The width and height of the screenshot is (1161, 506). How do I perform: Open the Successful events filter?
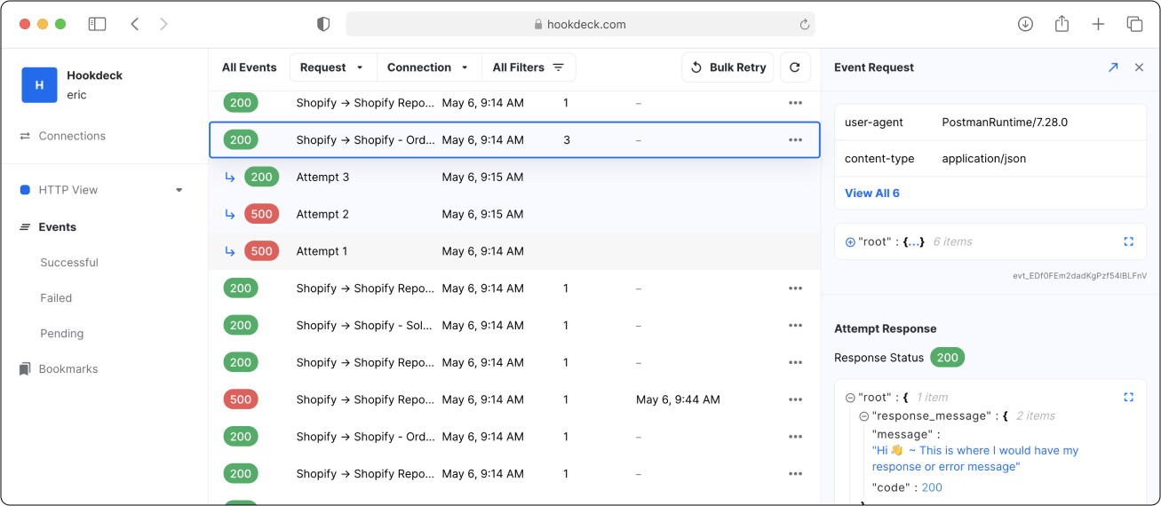(x=69, y=263)
